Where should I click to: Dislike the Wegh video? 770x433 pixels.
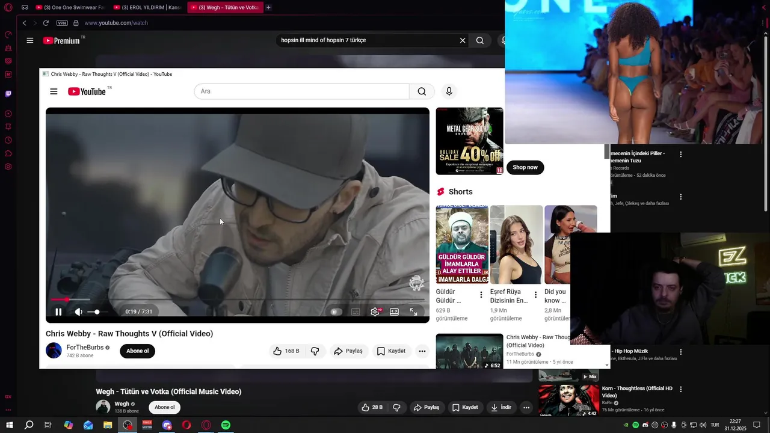[x=396, y=407]
